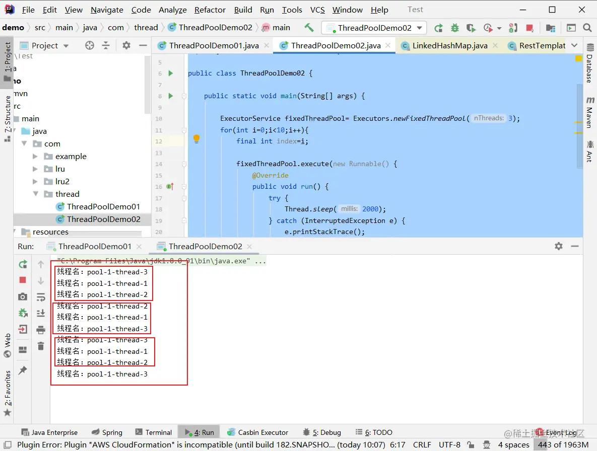The image size is (597, 451).
Task: Click yellow inspection status marker
Action: pyautogui.click(x=578, y=58)
